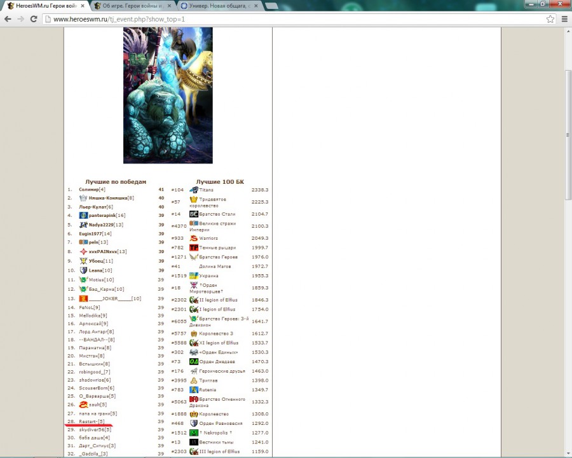Open the Долина Магов clan link
Viewport: 572px width, 458px height.
(215, 267)
